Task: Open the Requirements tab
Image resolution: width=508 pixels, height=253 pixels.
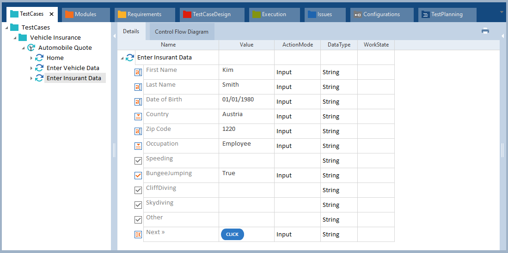Action: (x=144, y=14)
